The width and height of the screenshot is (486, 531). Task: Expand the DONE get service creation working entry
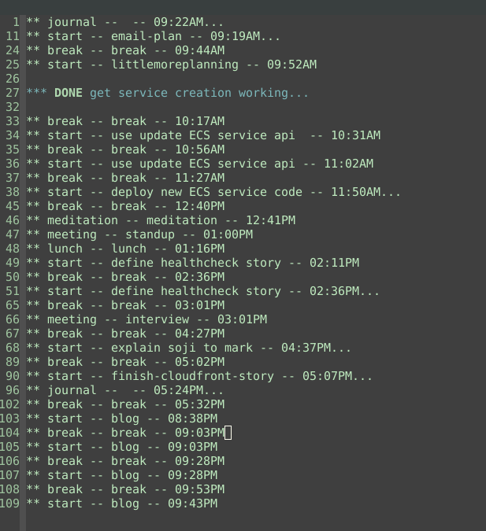(x=168, y=93)
